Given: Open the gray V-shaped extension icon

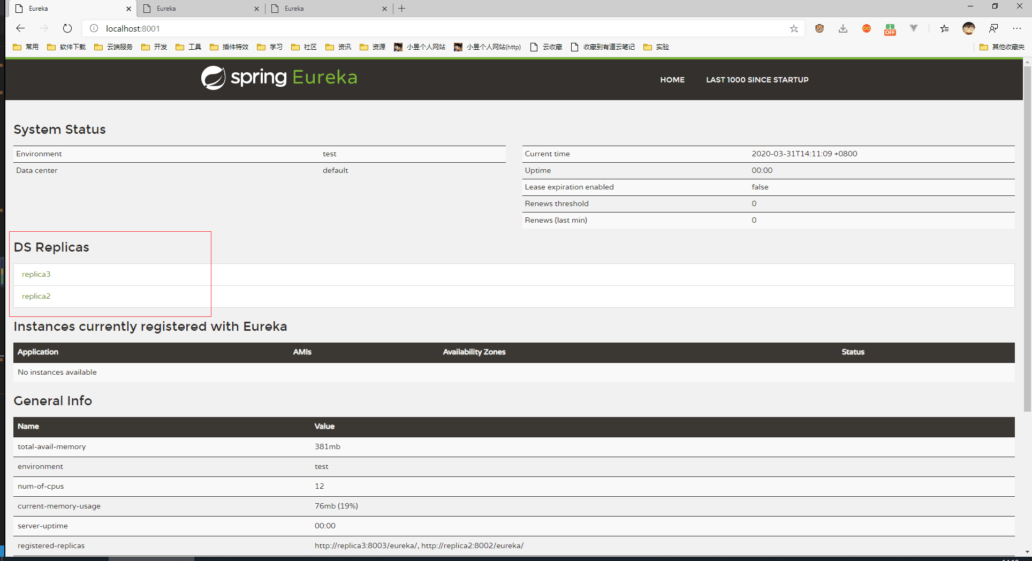Looking at the screenshot, I should (x=914, y=28).
